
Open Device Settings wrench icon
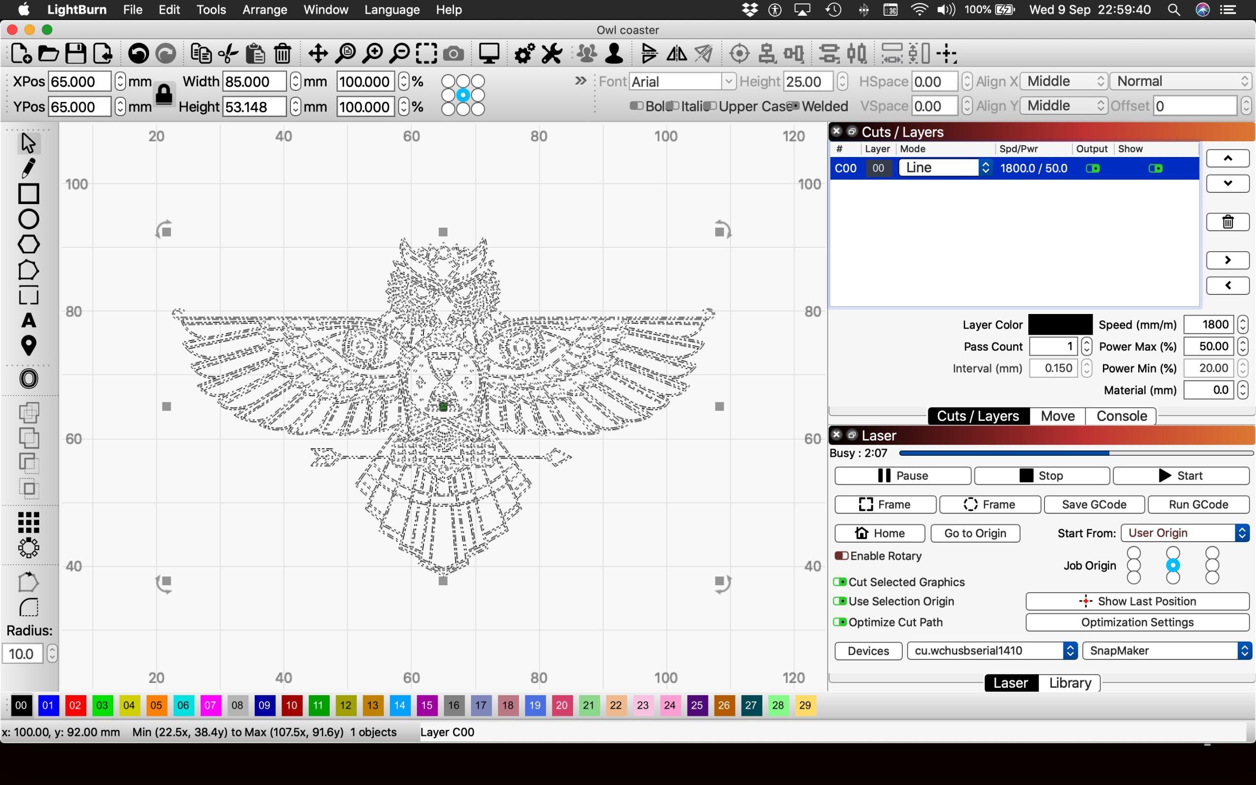coord(551,53)
